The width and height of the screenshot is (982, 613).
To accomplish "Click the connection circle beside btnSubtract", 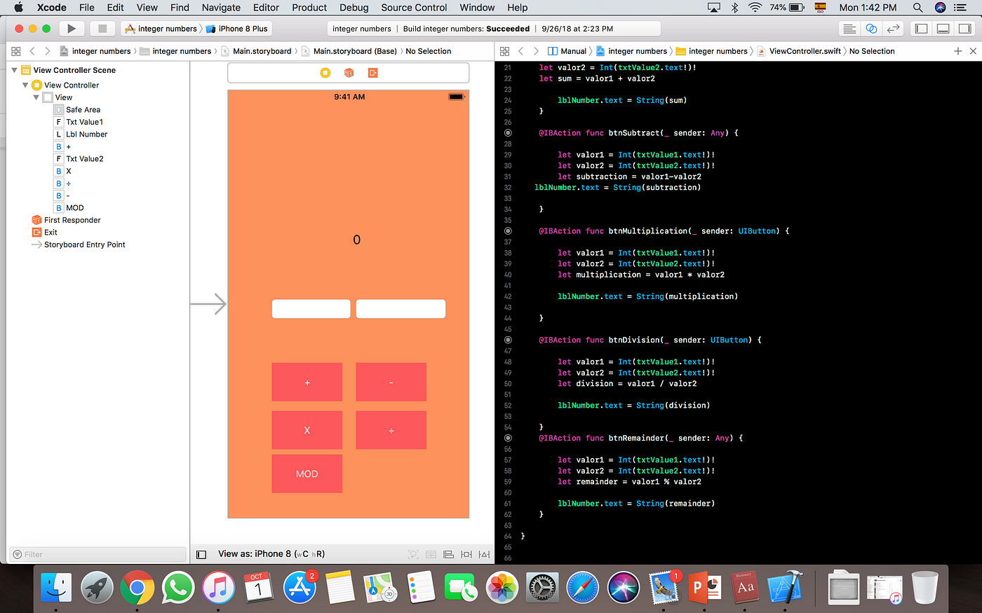I will click(x=508, y=133).
